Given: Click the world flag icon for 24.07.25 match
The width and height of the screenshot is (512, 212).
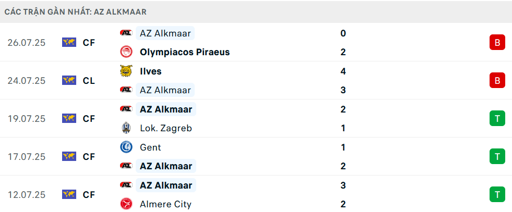Looking at the screenshot, I should tap(69, 80).
